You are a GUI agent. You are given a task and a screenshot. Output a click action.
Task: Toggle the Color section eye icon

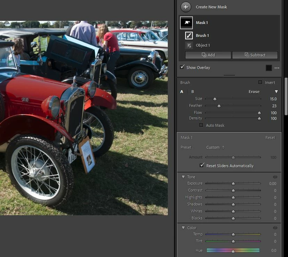275,228
